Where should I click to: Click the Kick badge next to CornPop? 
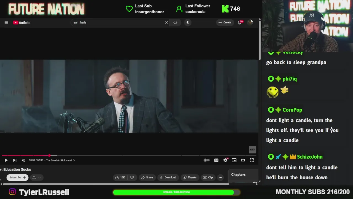point(271,110)
